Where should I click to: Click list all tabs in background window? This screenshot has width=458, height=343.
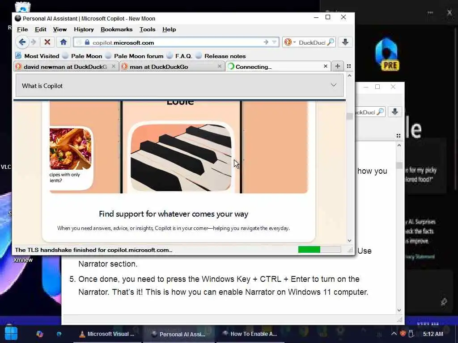point(399,136)
